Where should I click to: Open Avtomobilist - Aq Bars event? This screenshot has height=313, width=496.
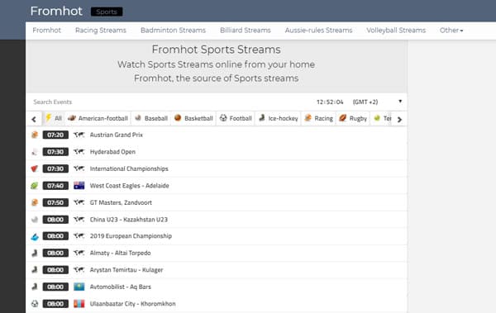[121, 287]
